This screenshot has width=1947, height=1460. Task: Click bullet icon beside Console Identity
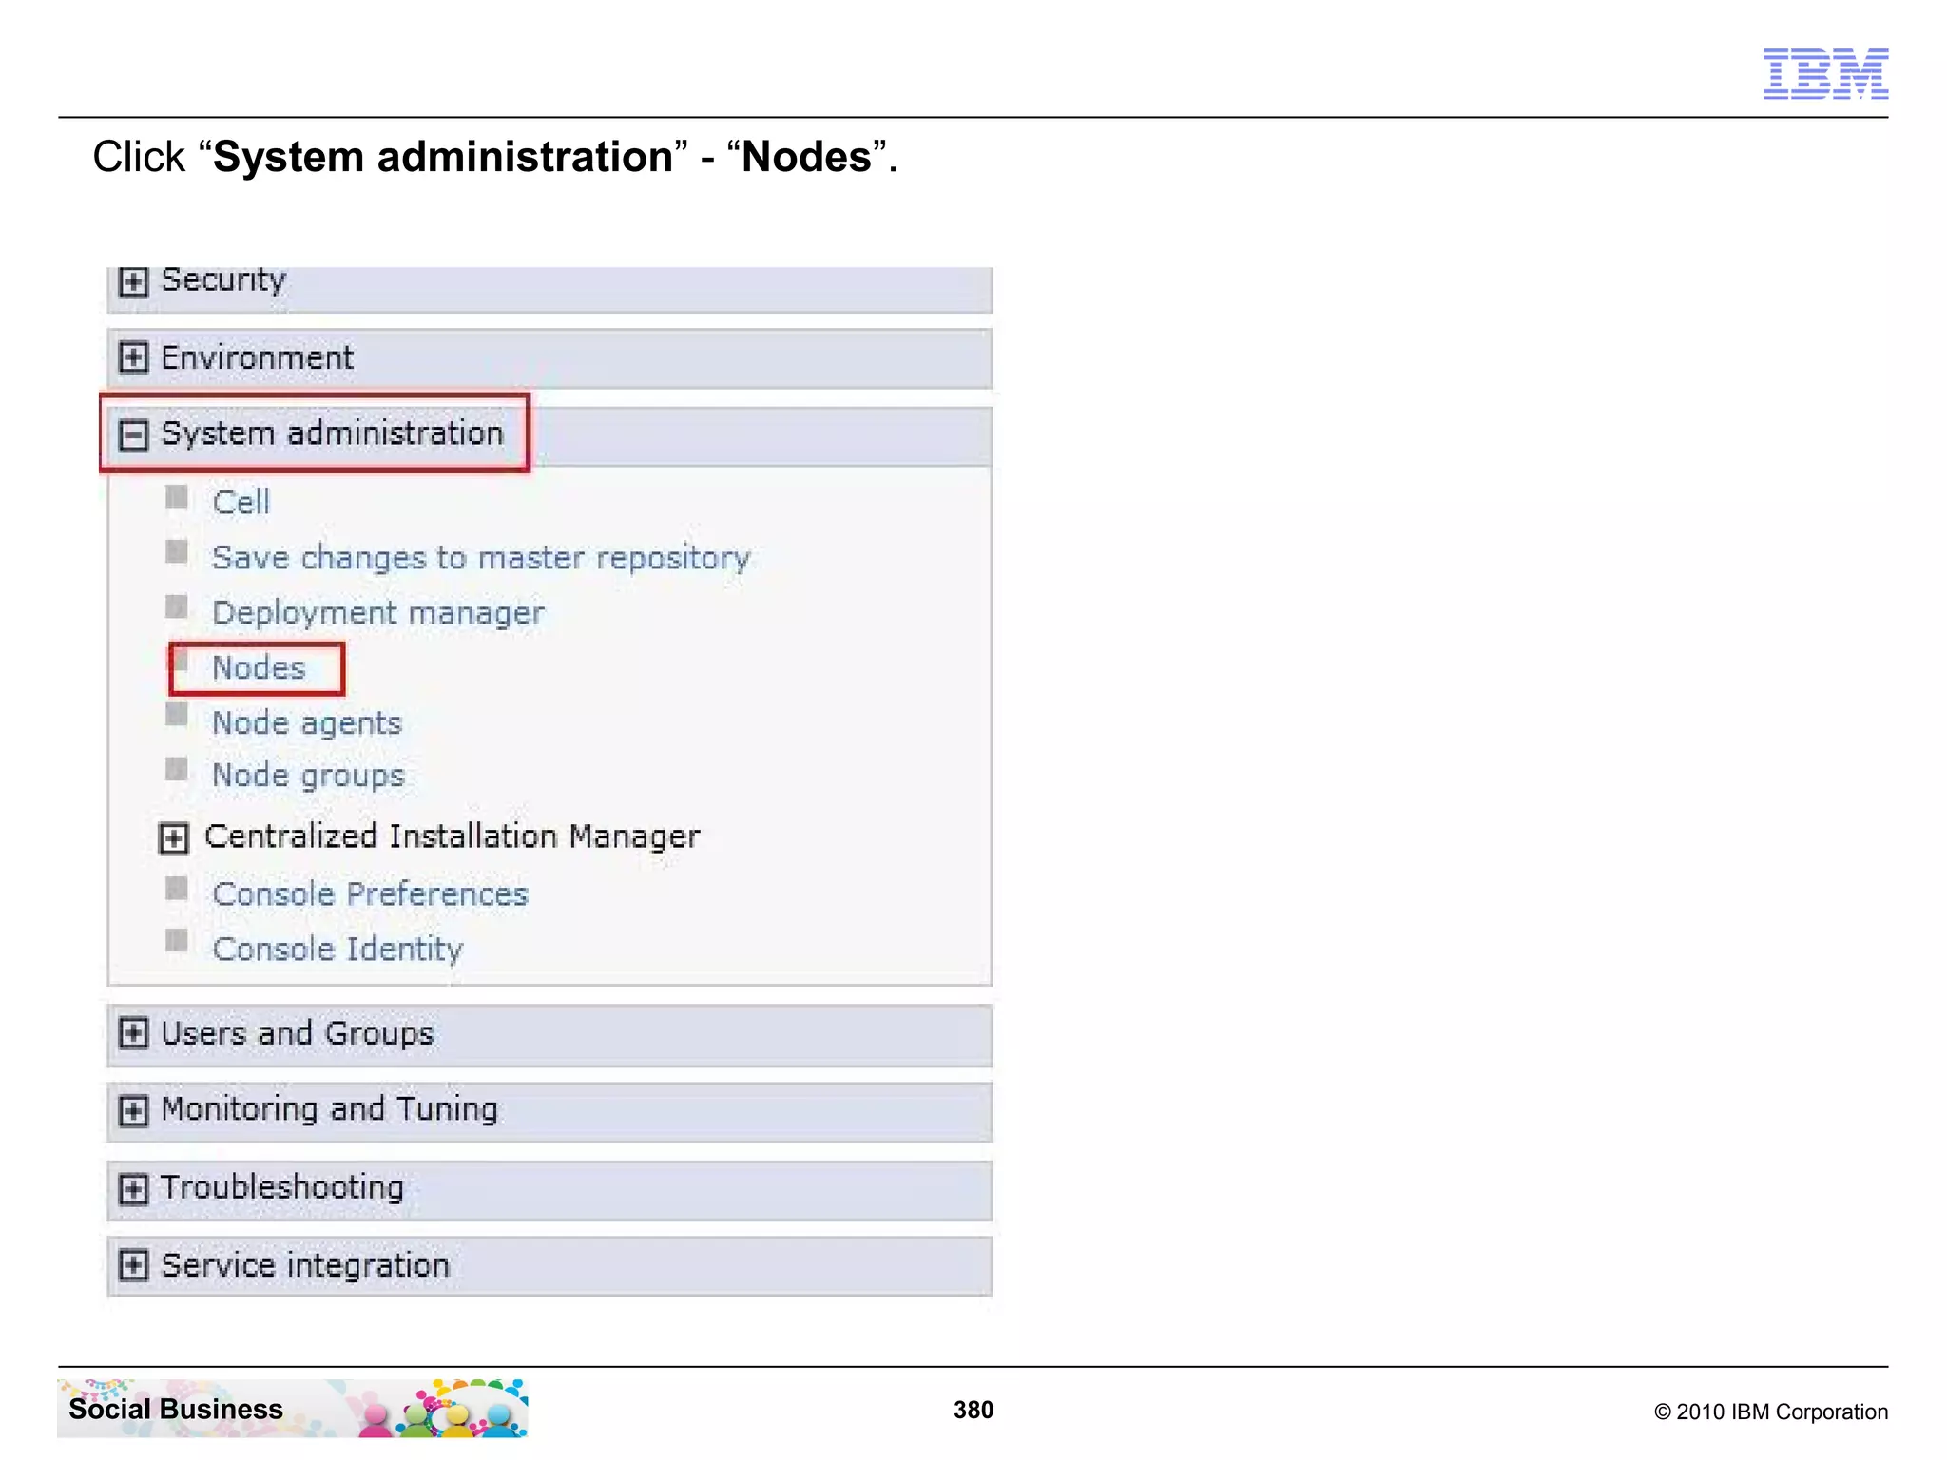pyautogui.click(x=176, y=940)
